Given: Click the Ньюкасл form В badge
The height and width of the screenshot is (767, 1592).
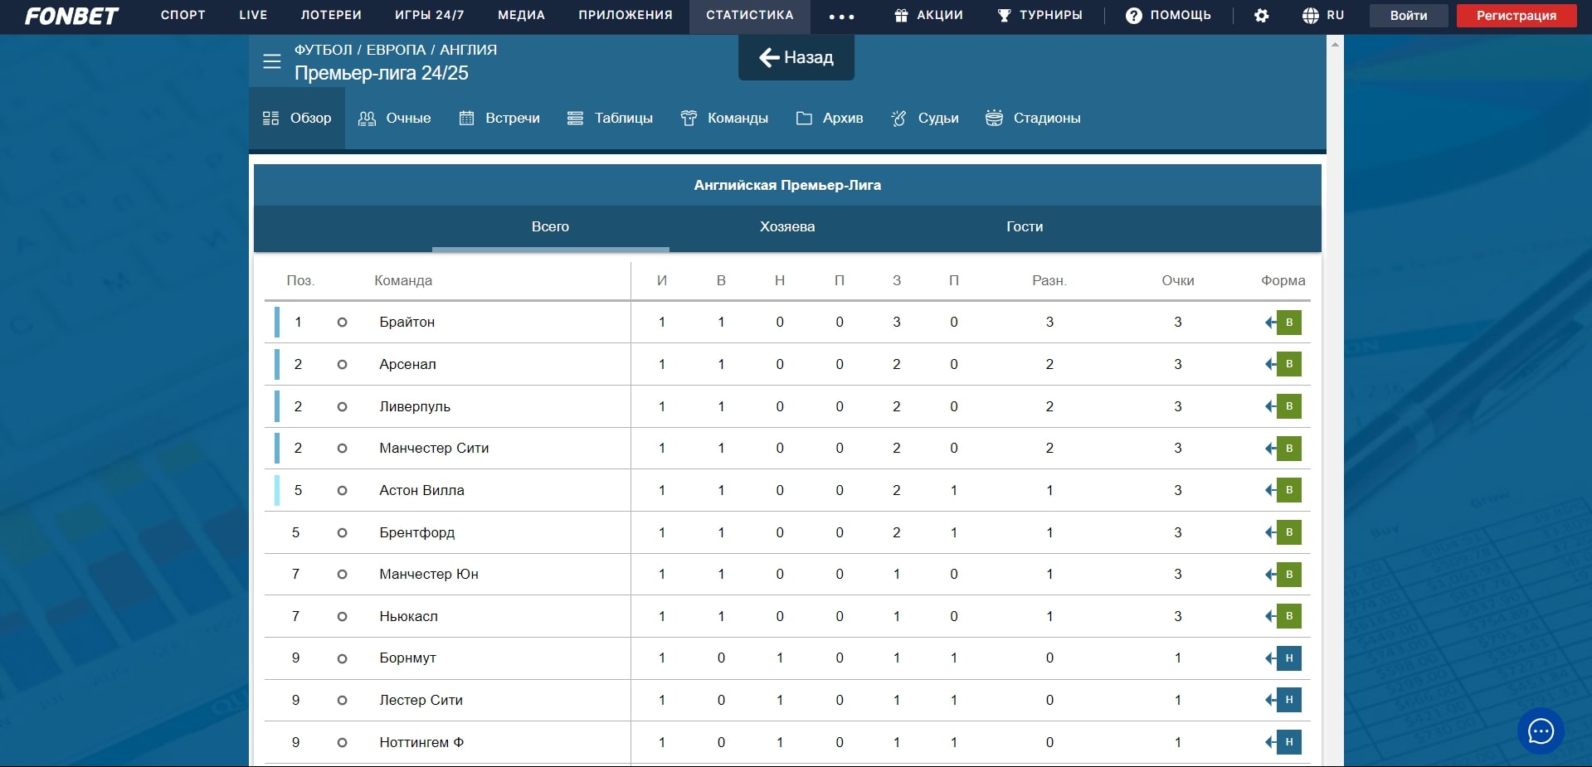Looking at the screenshot, I should point(1289,616).
